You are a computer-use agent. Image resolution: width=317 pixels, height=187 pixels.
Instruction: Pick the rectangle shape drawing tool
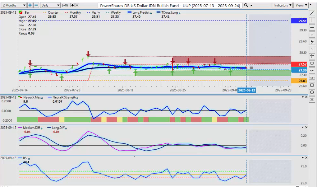click(x=312, y=85)
